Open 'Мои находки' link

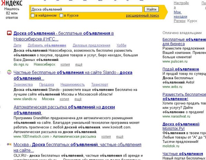tap(180, 14)
